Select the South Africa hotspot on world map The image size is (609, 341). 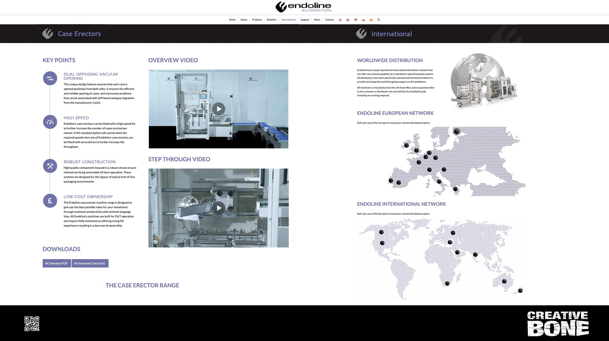447,283
